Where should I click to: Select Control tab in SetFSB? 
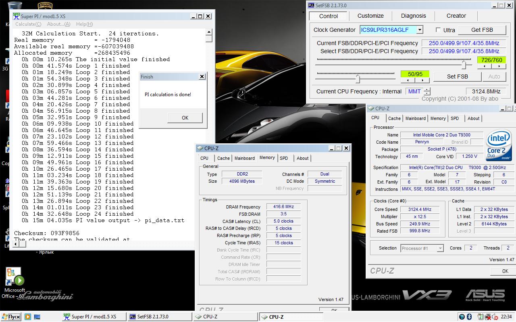(328, 16)
